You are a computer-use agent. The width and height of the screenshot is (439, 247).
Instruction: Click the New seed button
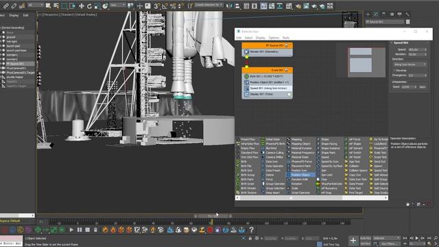423,87
